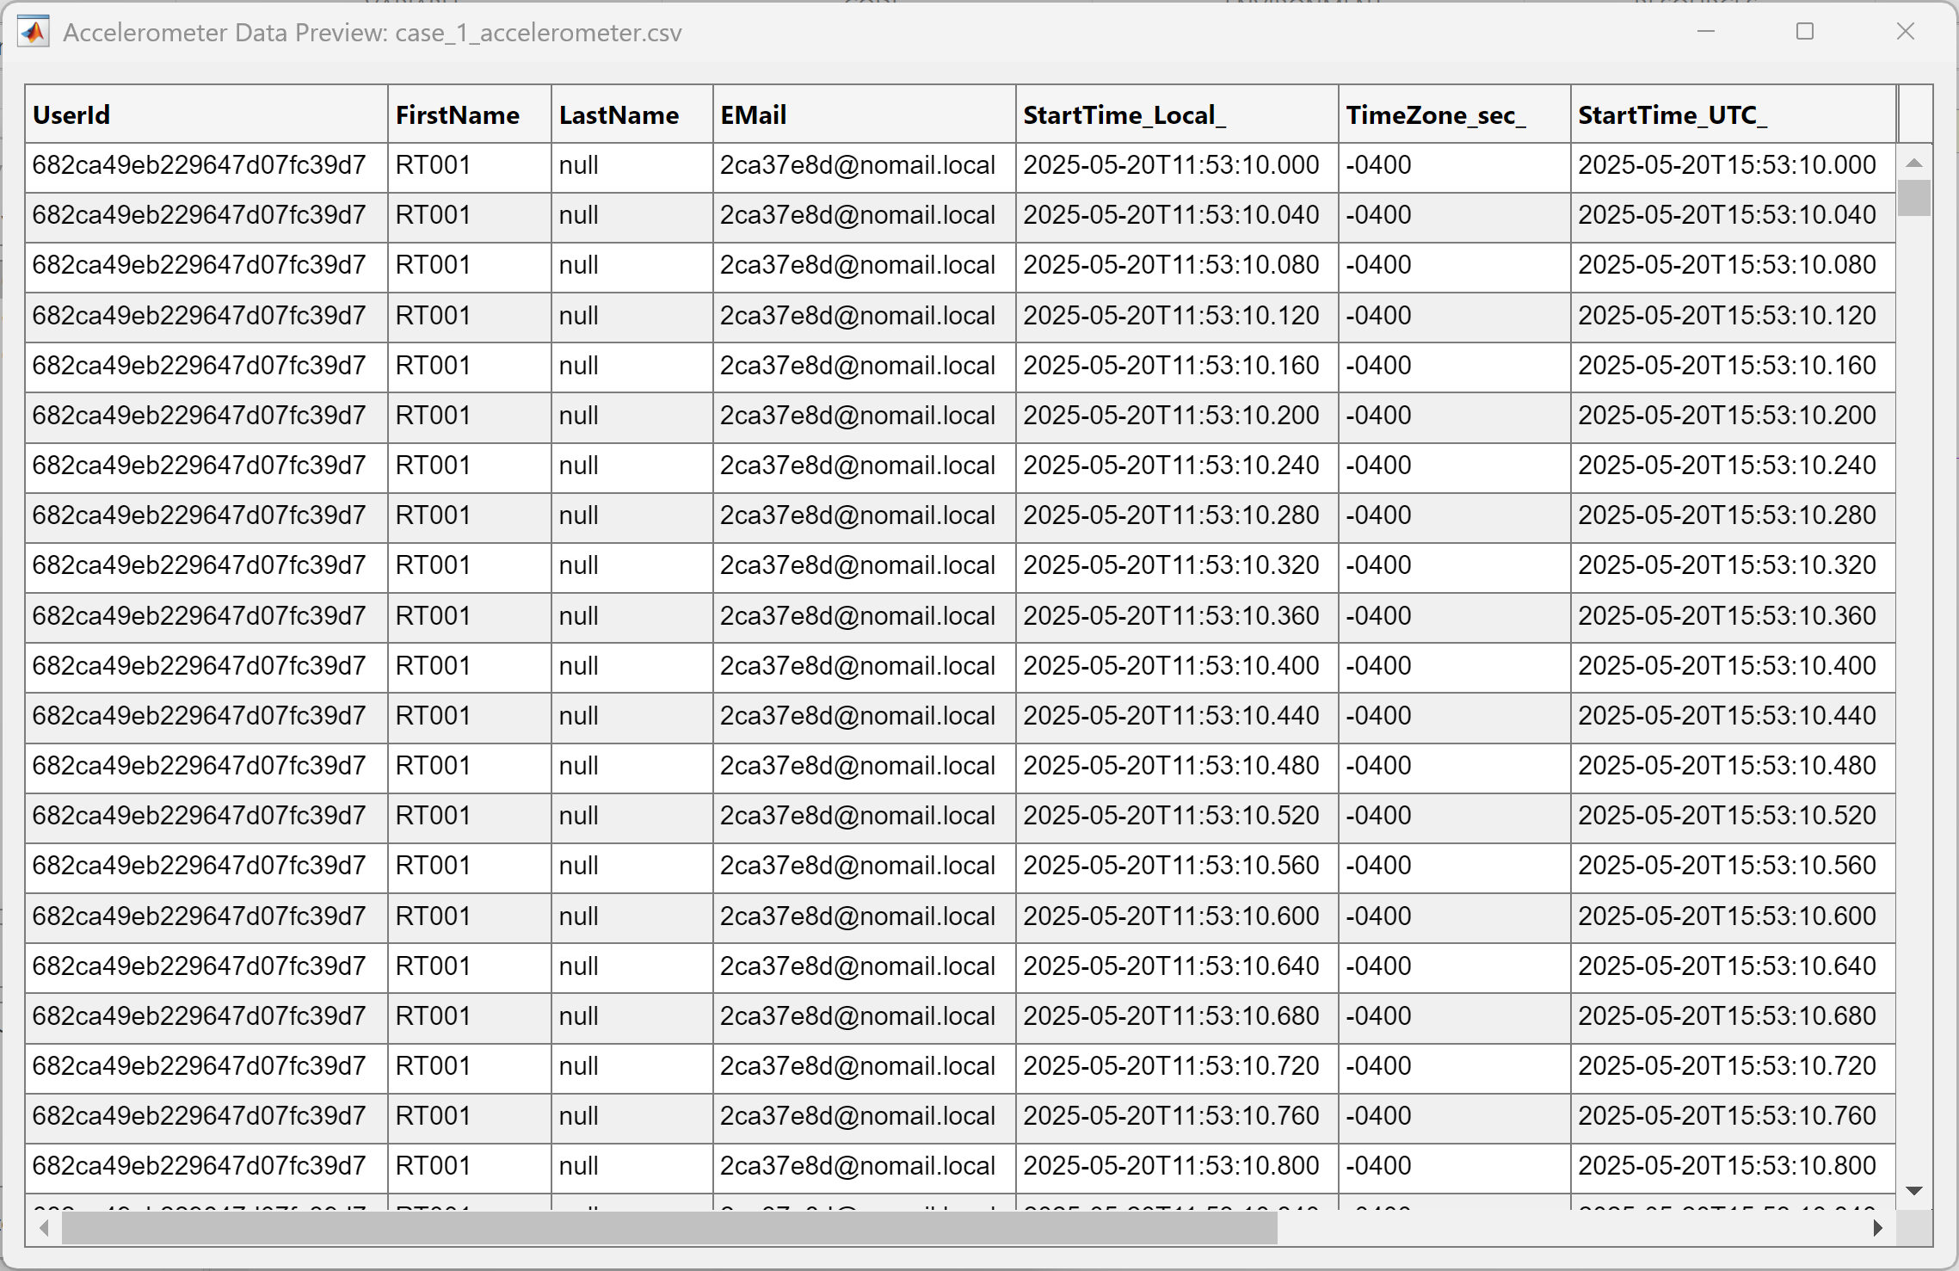
Task: Click the MATLAB logo in the title bar
Action: point(33,32)
